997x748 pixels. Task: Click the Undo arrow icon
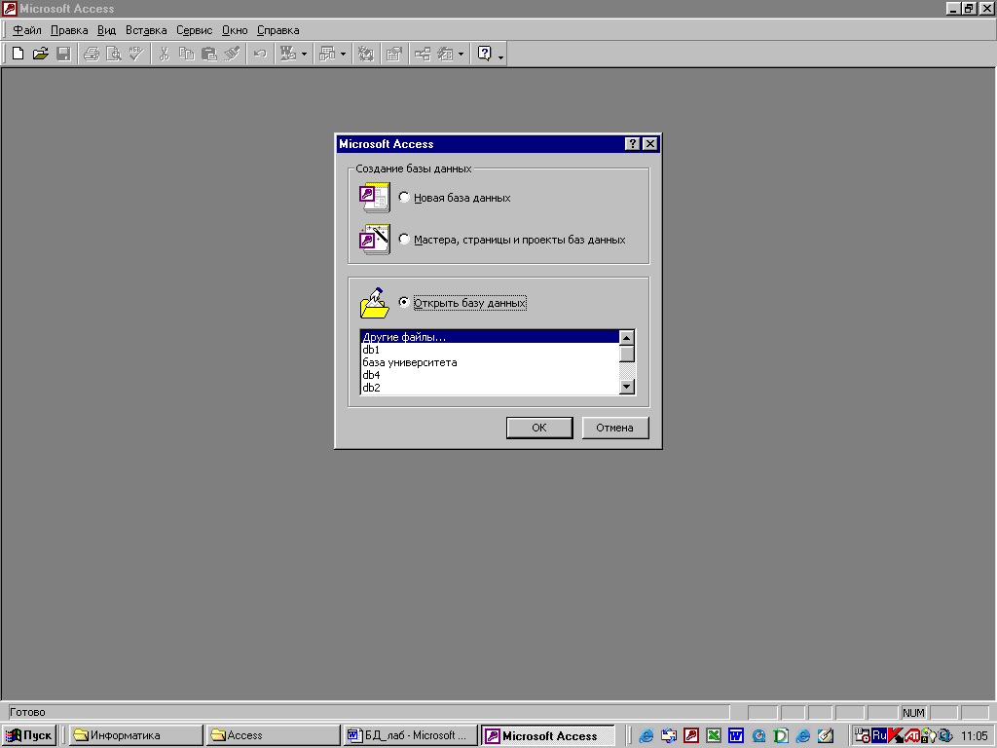coord(260,55)
